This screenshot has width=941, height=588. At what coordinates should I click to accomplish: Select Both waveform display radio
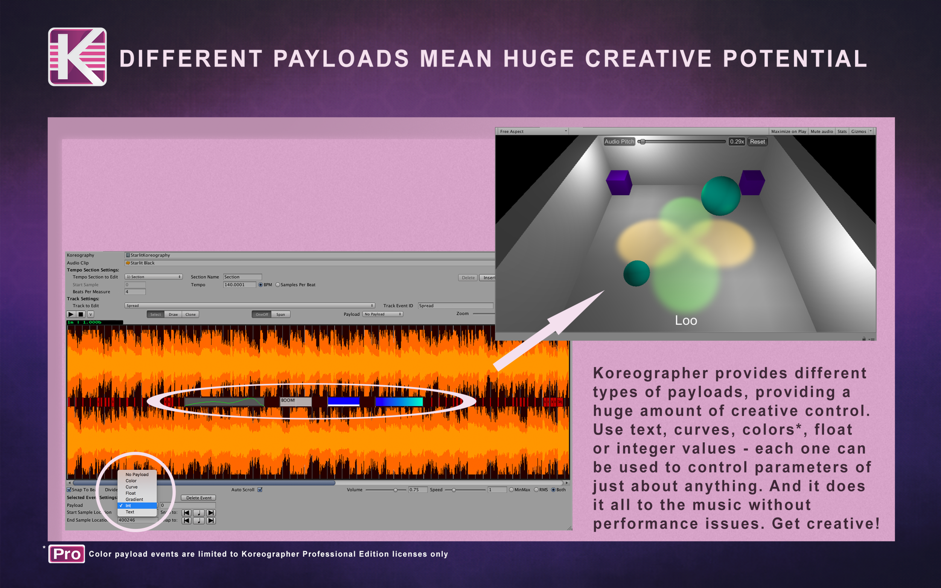point(553,489)
